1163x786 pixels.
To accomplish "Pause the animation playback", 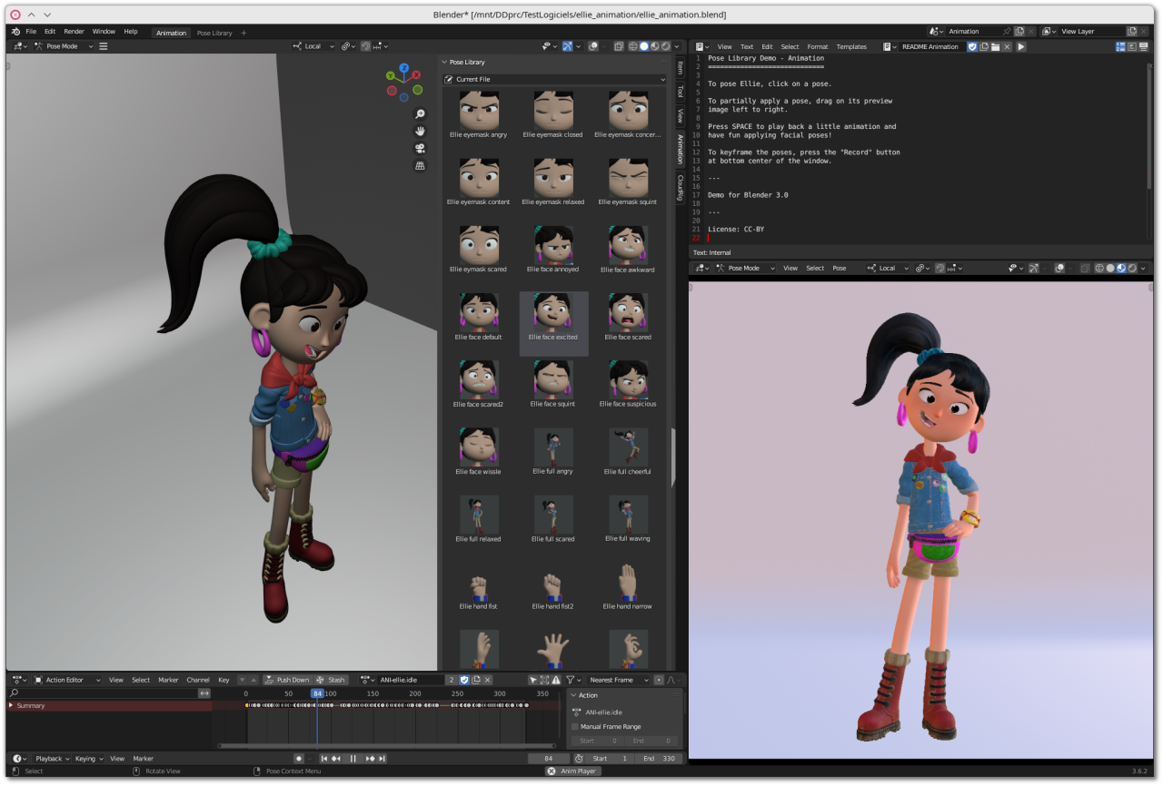I will click(353, 759).
